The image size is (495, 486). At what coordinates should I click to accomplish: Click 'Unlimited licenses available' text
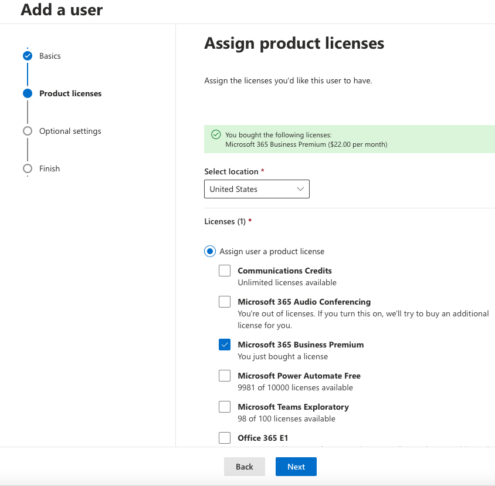(287, 282)
